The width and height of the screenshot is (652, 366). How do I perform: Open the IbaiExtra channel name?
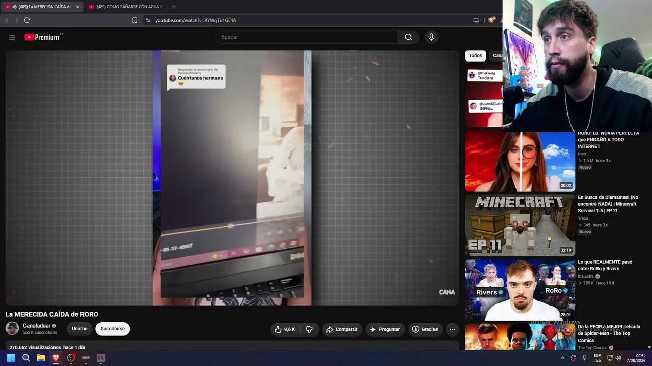(x=587, y=277)
